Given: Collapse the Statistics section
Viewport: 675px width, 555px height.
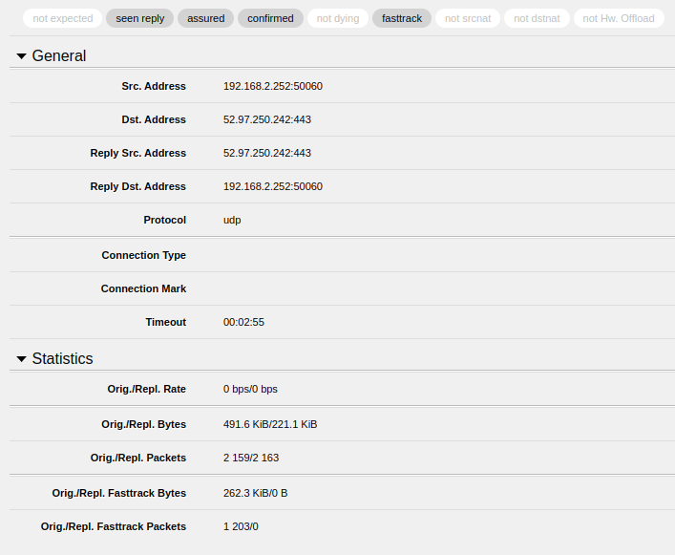Looking at the screenshot, I should tap(22, 358).
